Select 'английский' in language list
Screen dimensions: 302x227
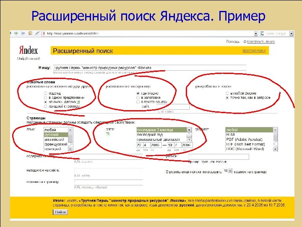pyautogui.click(x=56, y=140)
